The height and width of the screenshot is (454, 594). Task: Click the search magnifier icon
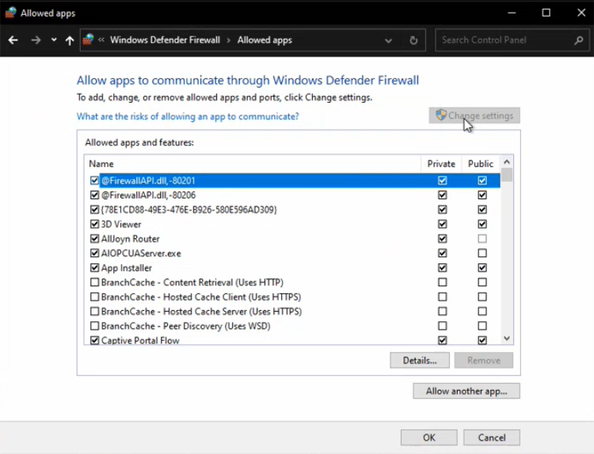pyautogui.click(x=578, y=40)
